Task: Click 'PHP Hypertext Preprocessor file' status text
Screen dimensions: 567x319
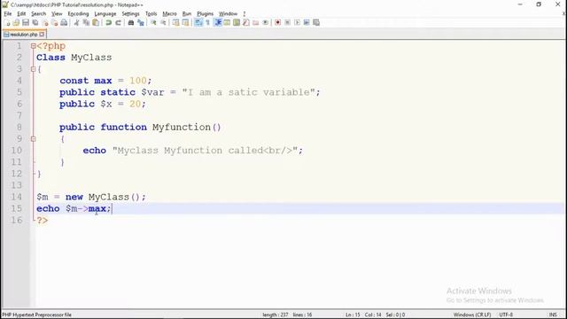Action: 36,315
